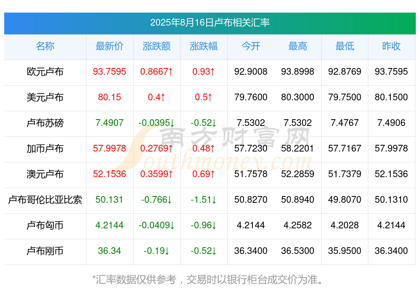The width and height of the screenshot is (420, 293).
Task: Click the 名称 column header
Action: click(45, 46)
